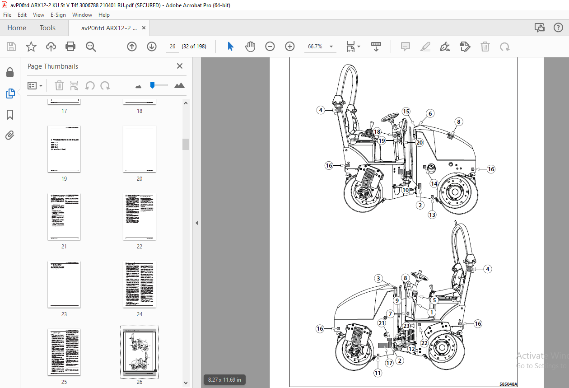The width and height of the screenshot is (569, 388).
Task: Click the page number field showing 26
Action: pos(173,46)
